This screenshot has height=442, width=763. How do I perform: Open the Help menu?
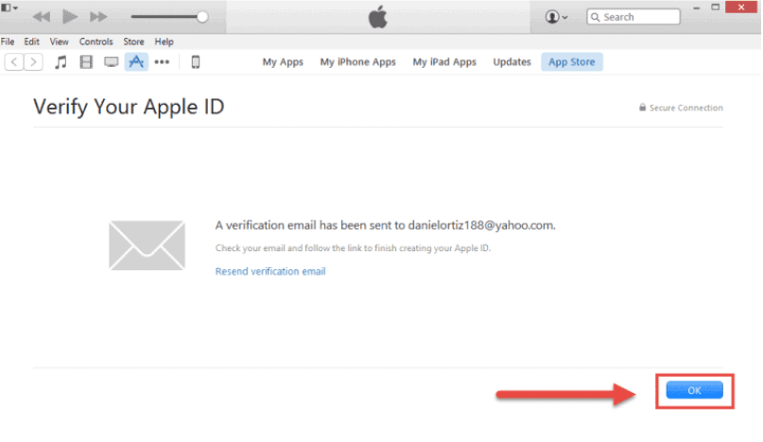click(x=164, y=42)
